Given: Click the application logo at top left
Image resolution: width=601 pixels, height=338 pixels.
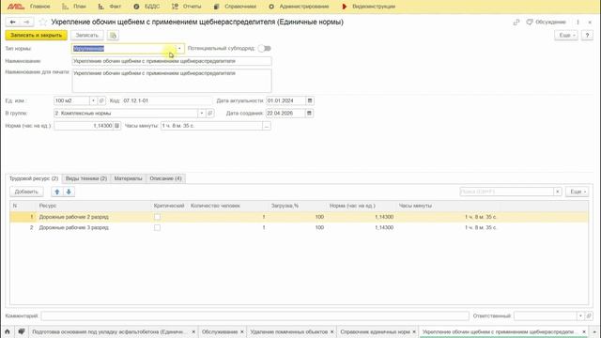Looking at the screenshot, I should click(16, 7).
